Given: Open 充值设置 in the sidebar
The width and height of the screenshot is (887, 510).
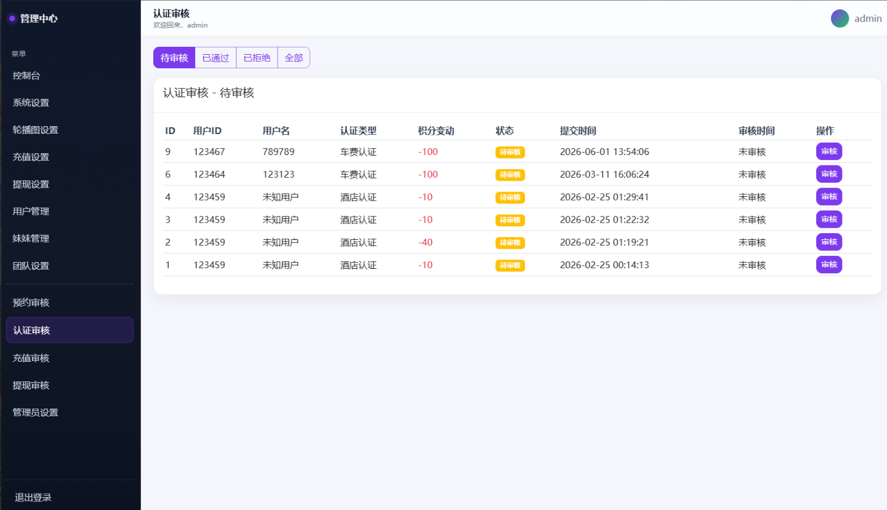Looking at the screenshot, I should (70, 157).
